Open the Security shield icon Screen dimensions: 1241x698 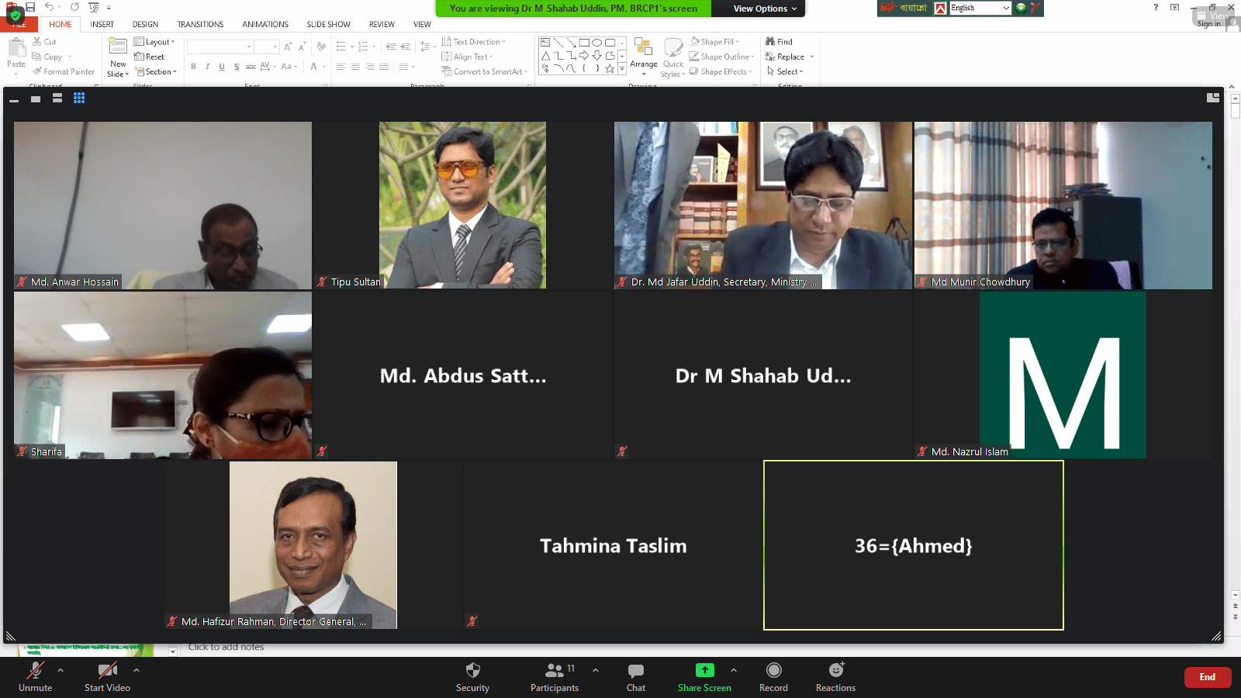472,671
